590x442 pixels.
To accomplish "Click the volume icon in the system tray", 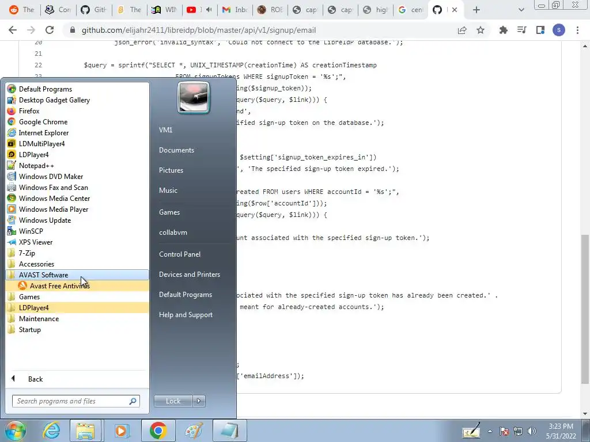I will point(532,431).
